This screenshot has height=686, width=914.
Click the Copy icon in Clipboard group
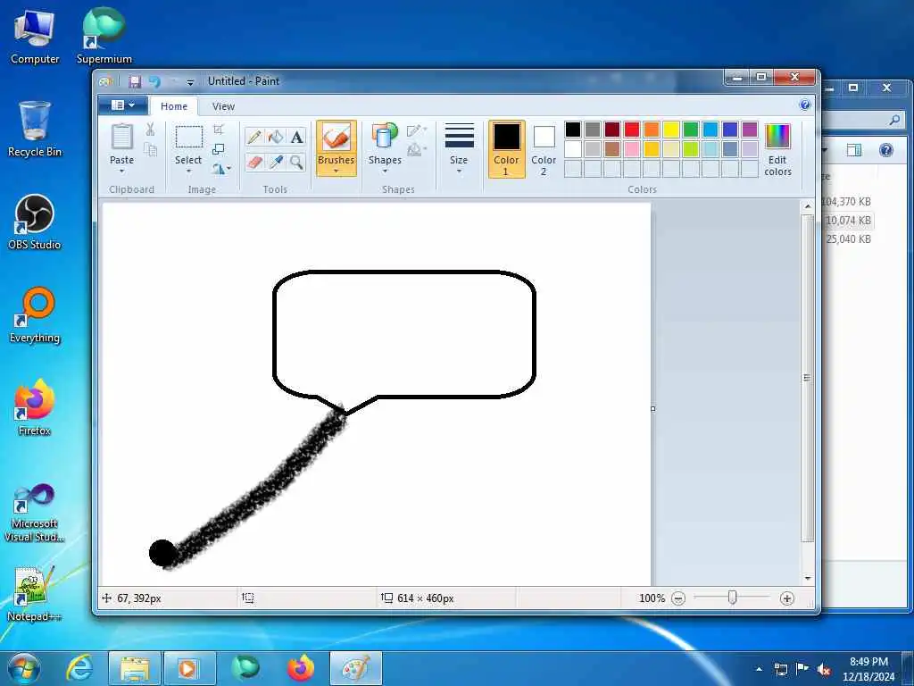tap(150, 150)
